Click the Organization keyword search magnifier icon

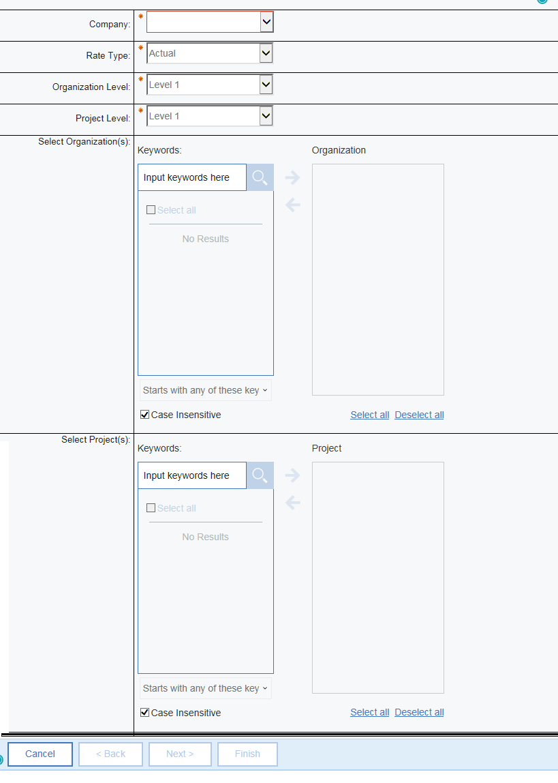click(260, 177)
